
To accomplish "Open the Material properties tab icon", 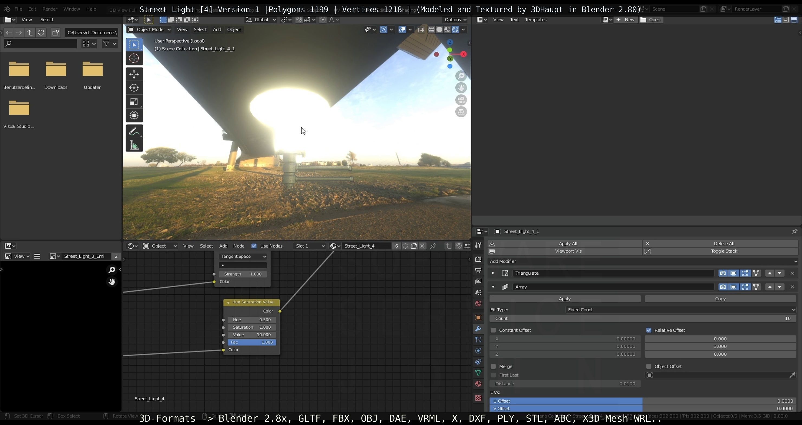I will pyautogui.click(x=478, y=384).
